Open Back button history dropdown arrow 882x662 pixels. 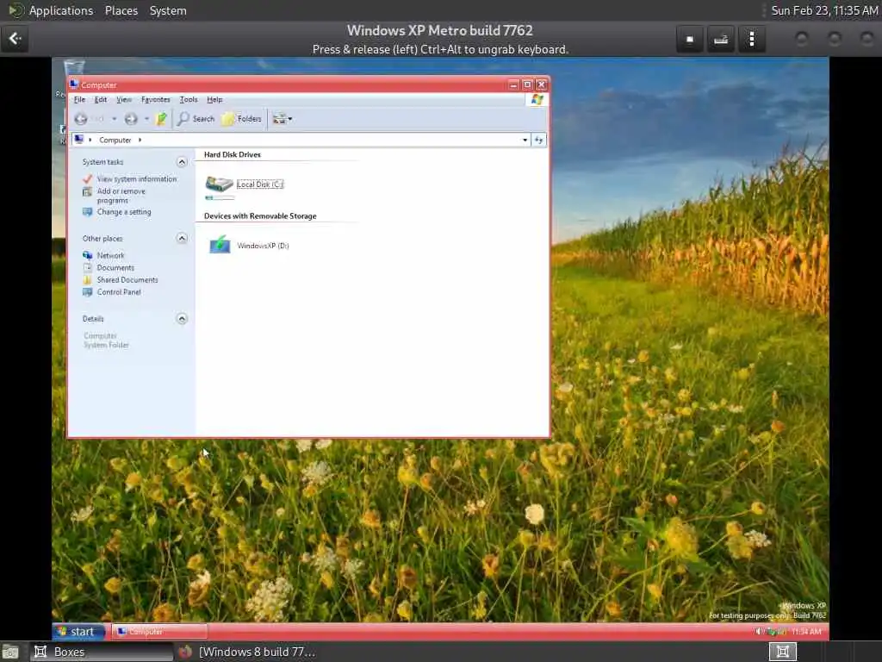[x=115, y=119]
